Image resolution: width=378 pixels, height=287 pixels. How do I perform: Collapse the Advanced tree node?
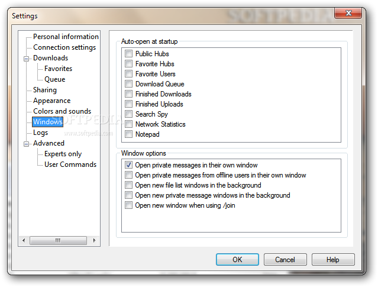(26, 144)
